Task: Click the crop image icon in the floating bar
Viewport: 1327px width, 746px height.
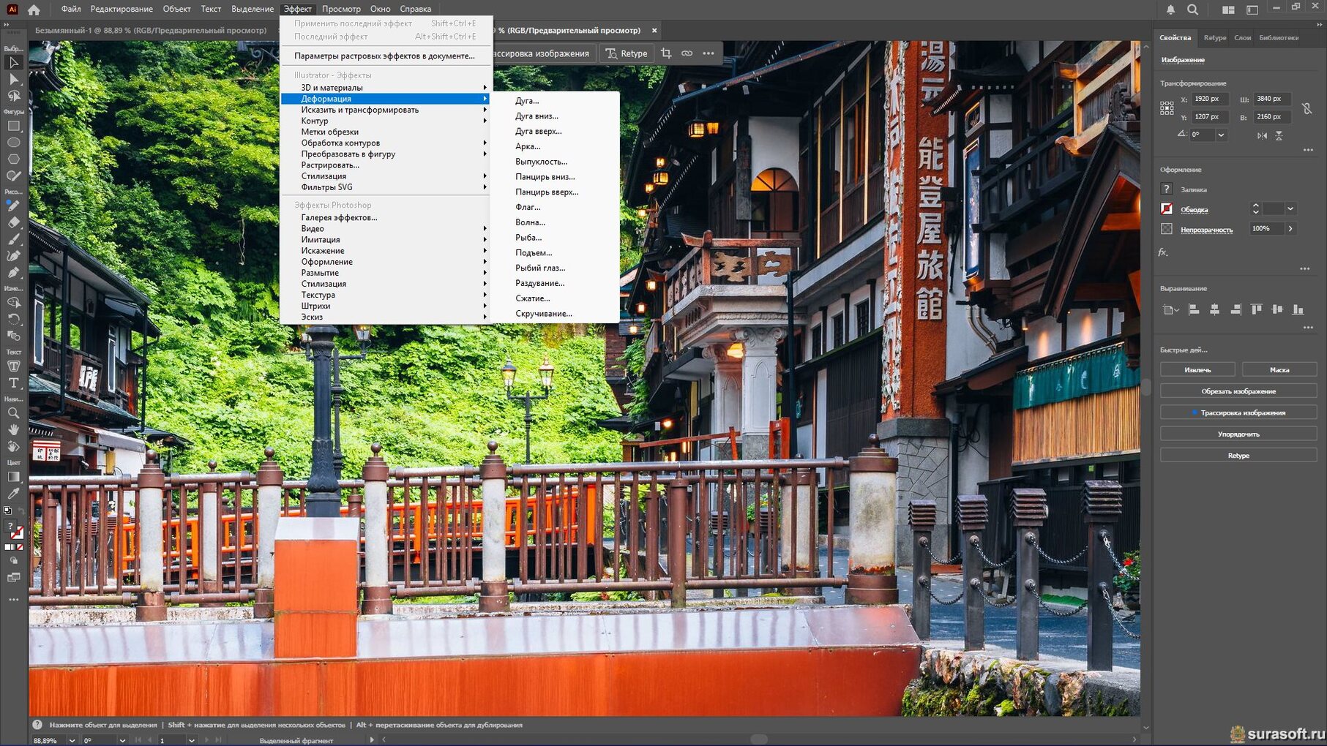Action: (x=666, y=53)
